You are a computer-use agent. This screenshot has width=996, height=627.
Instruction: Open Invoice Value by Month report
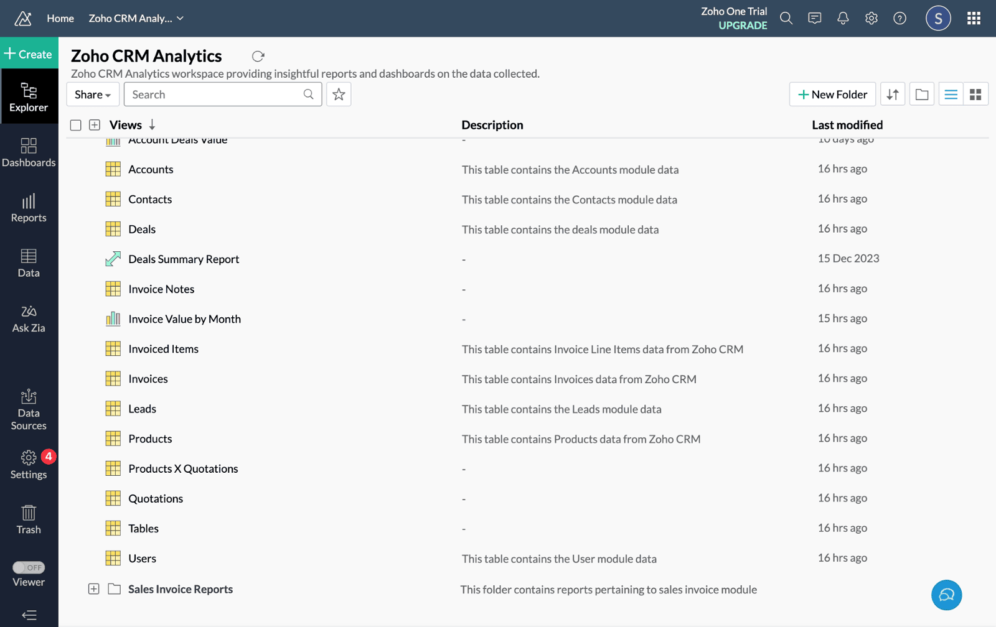(x=184, y=319)
